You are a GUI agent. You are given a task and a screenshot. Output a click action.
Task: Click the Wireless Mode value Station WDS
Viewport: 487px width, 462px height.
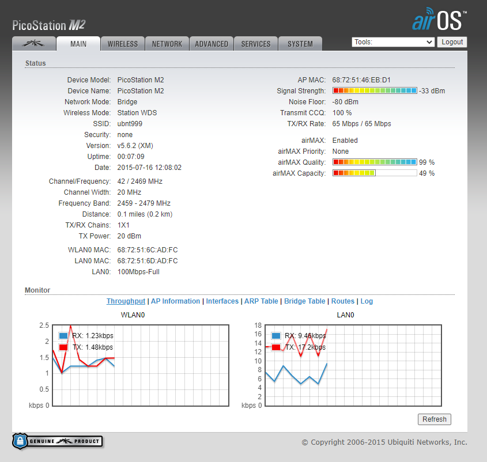coord(137,113)
